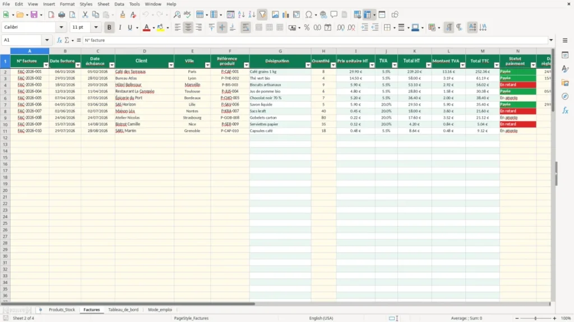
Task: Click the zoom slider in the status bar
Action: 535,318
